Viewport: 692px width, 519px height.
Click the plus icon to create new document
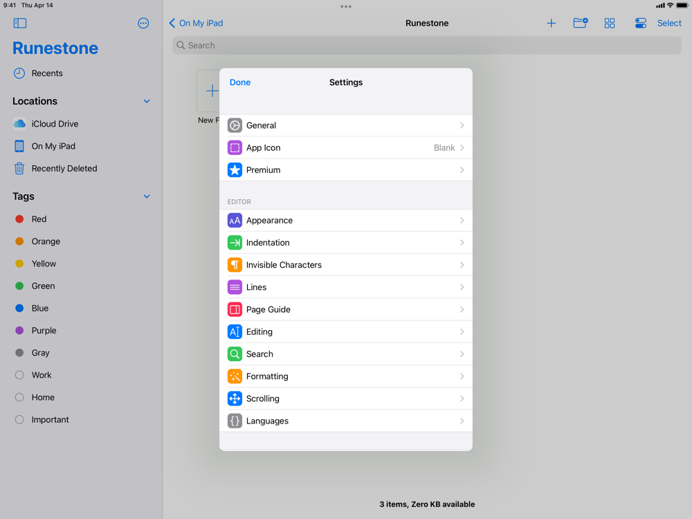pyautogui.click(x=552, y=23)
